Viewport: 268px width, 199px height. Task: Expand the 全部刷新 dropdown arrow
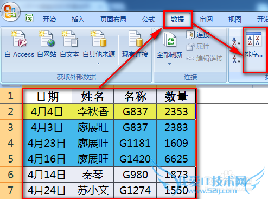tap(169, 64)
